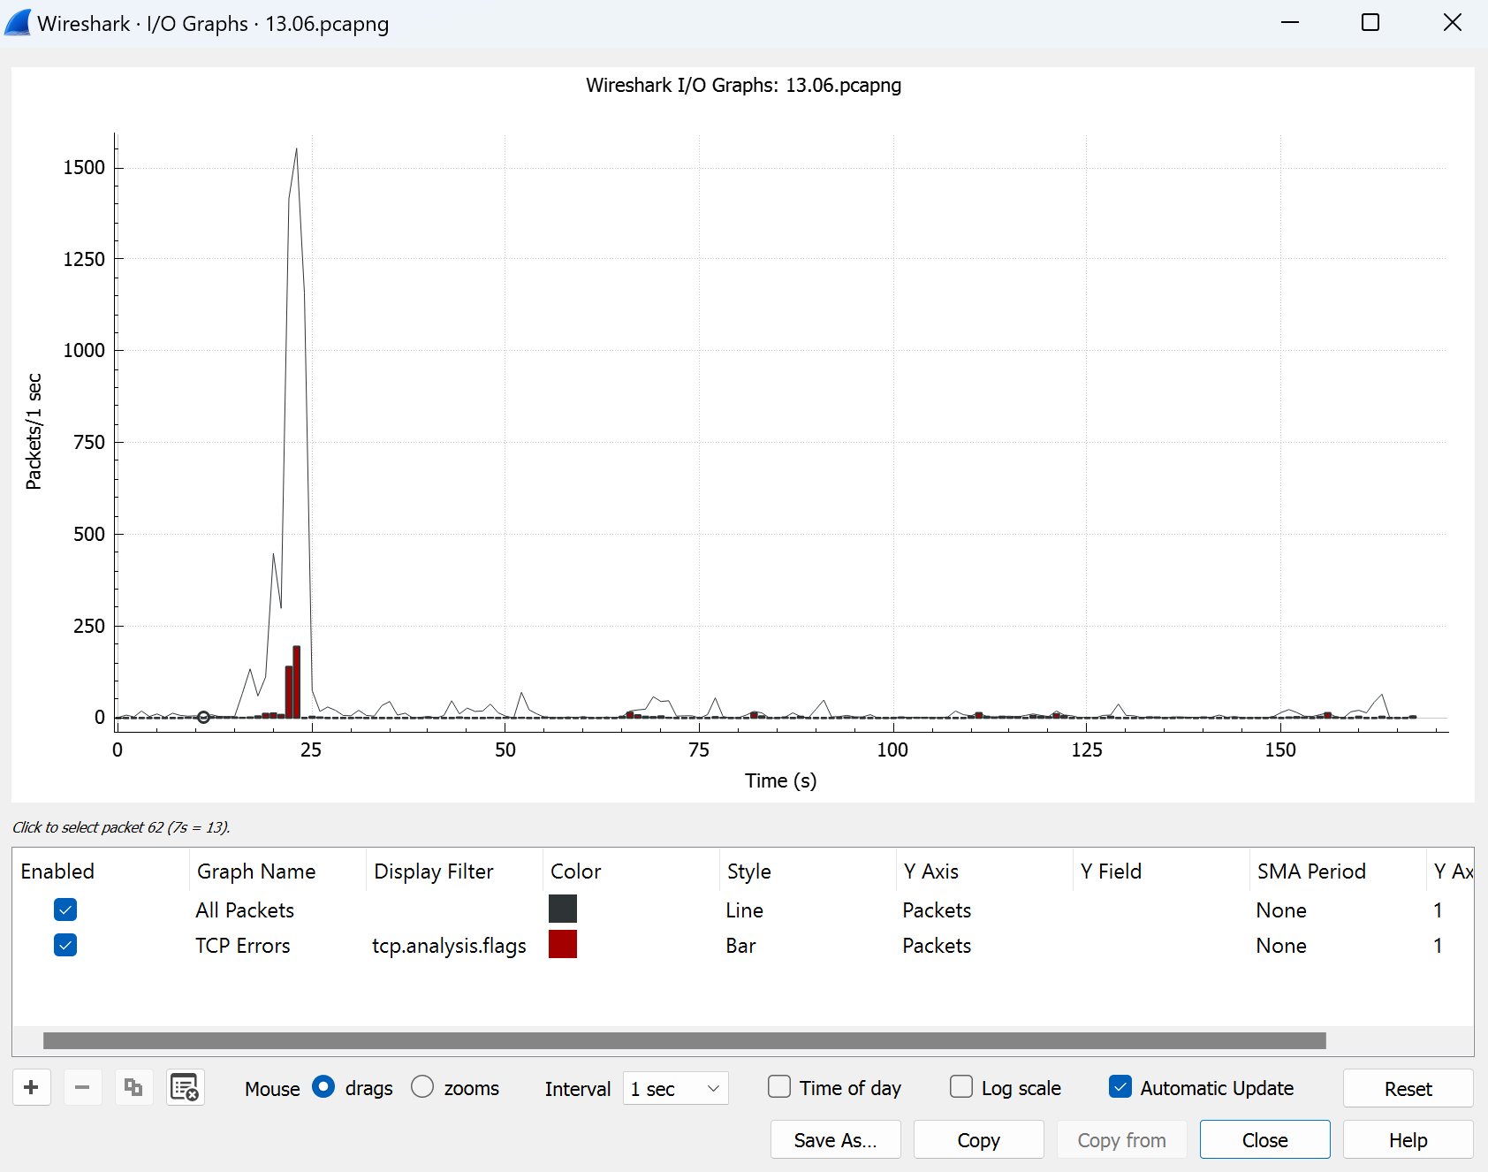Maximize the I/O Graphs window
This screenshot has height=1172, width=1488.
click(1370, 22)
